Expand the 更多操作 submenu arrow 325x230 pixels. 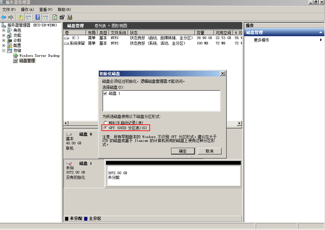click(x=321, y=40)
